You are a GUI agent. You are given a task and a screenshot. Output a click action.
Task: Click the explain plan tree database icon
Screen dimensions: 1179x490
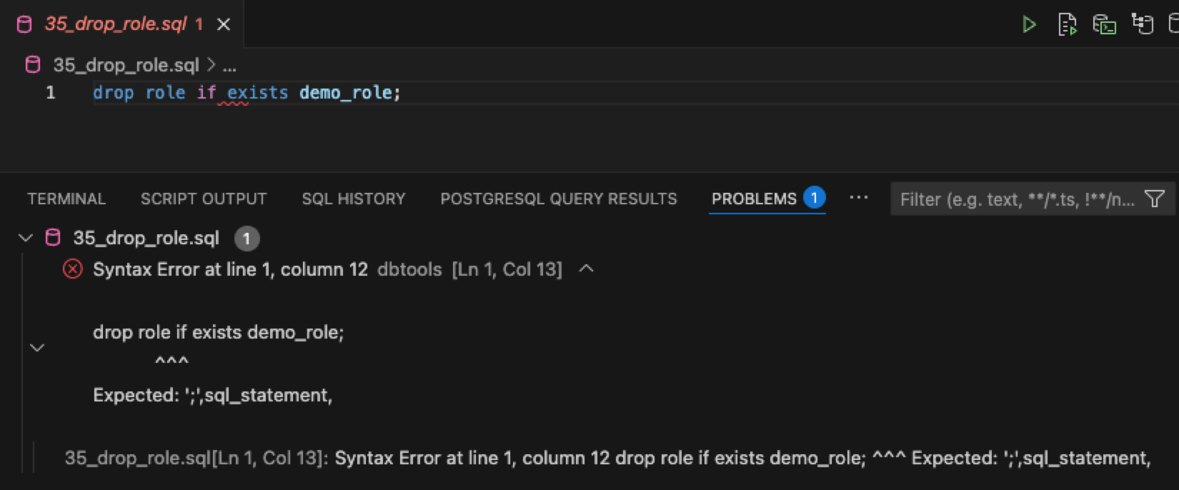1143,24
